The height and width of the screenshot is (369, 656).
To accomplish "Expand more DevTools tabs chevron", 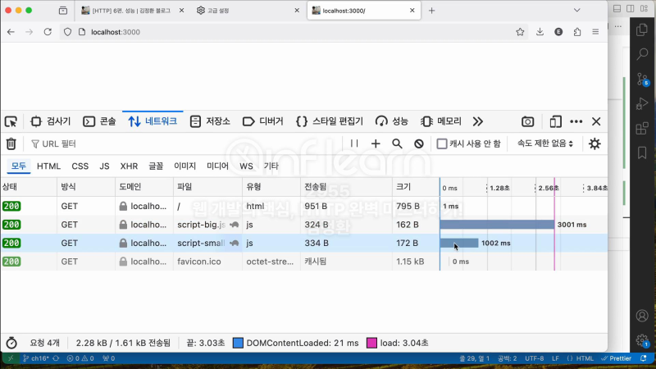I will (478, 121).
